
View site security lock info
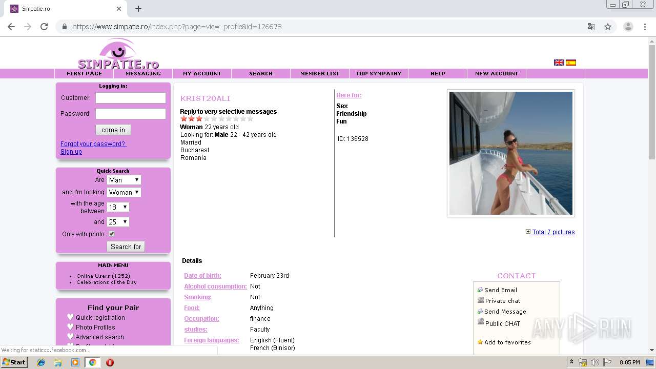pyautogui.click(x=64, y=27)
